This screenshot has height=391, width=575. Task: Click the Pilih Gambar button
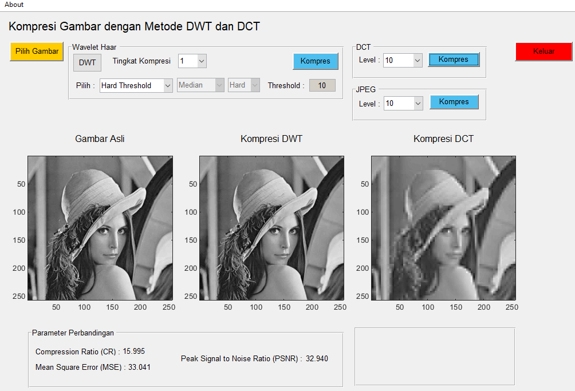pos(36,51)
